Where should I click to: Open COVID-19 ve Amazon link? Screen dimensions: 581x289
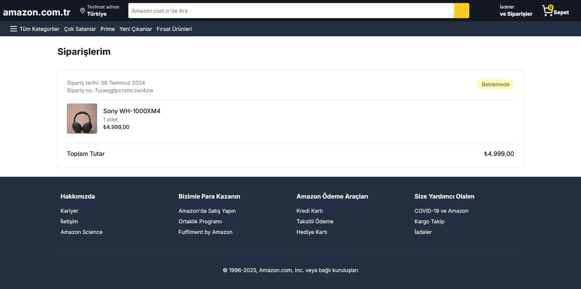click(x=441, y=211)
